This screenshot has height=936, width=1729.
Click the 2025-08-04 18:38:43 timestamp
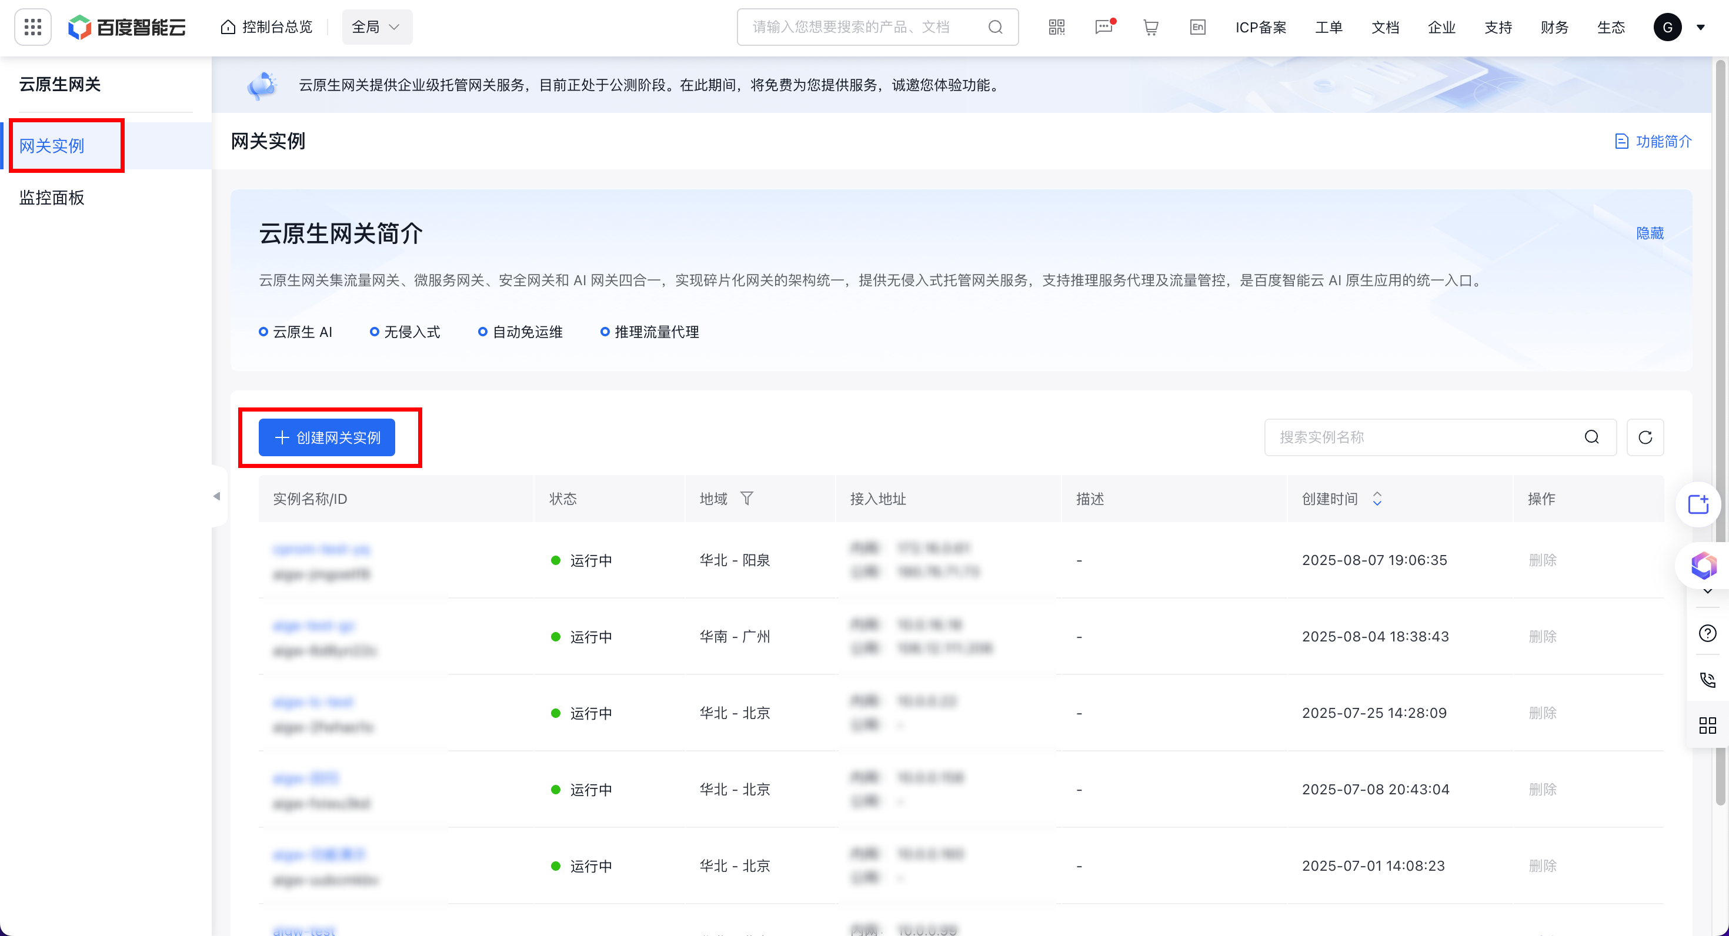pos(1374,636)
